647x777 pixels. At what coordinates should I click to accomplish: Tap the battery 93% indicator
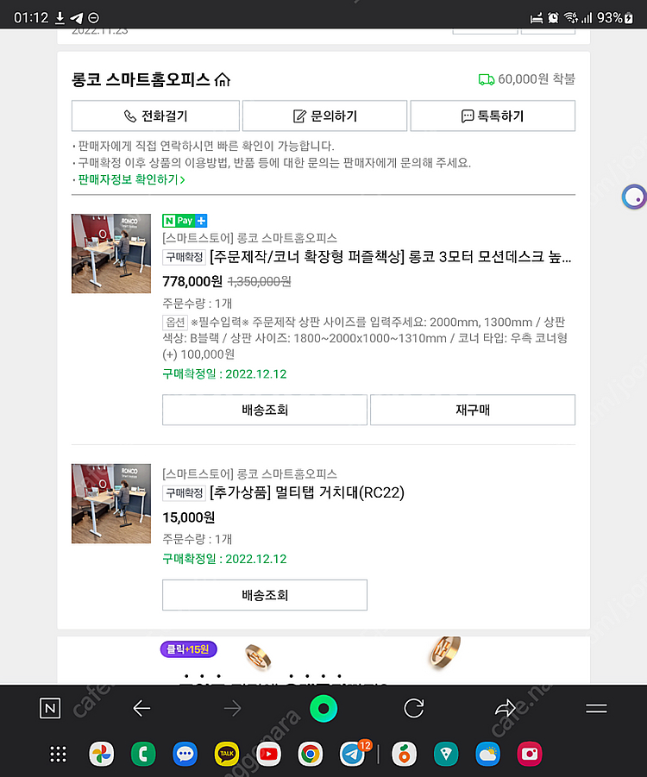(x=615, y=18)
